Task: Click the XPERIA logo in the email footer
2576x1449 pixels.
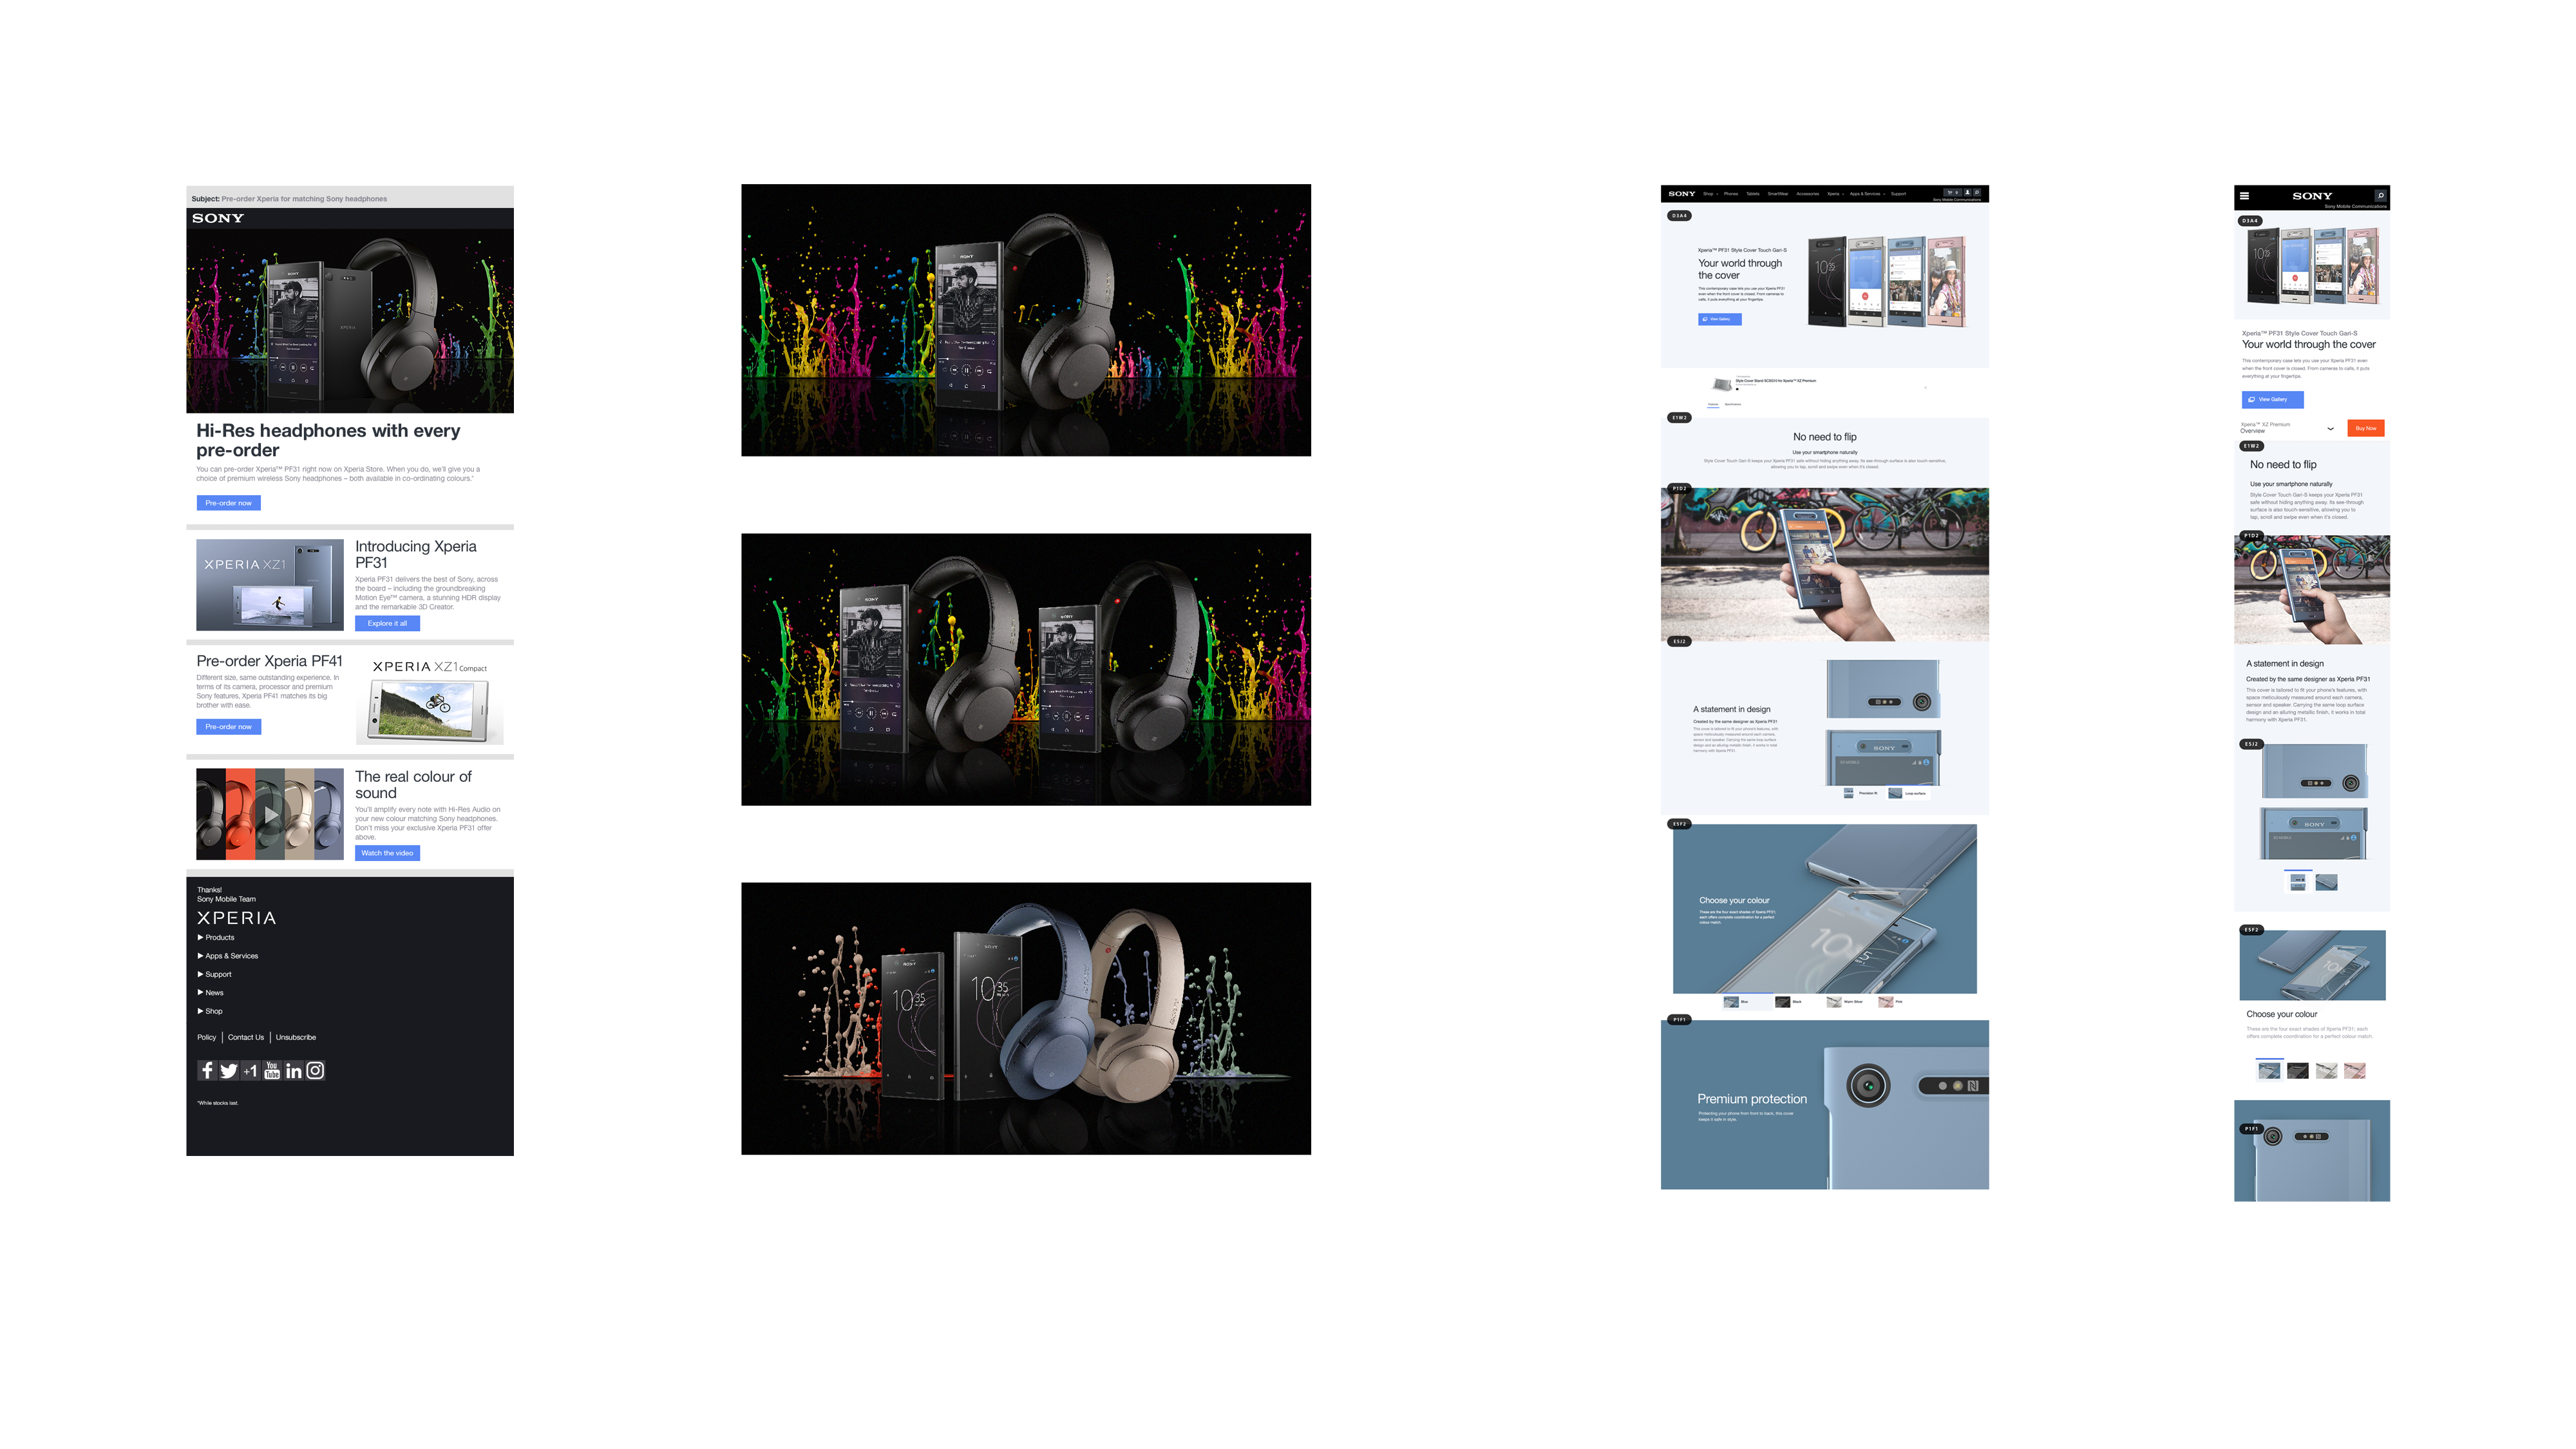Action: coord(236,918)
